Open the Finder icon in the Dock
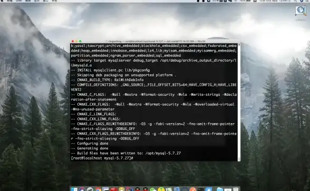 point(74,189)
